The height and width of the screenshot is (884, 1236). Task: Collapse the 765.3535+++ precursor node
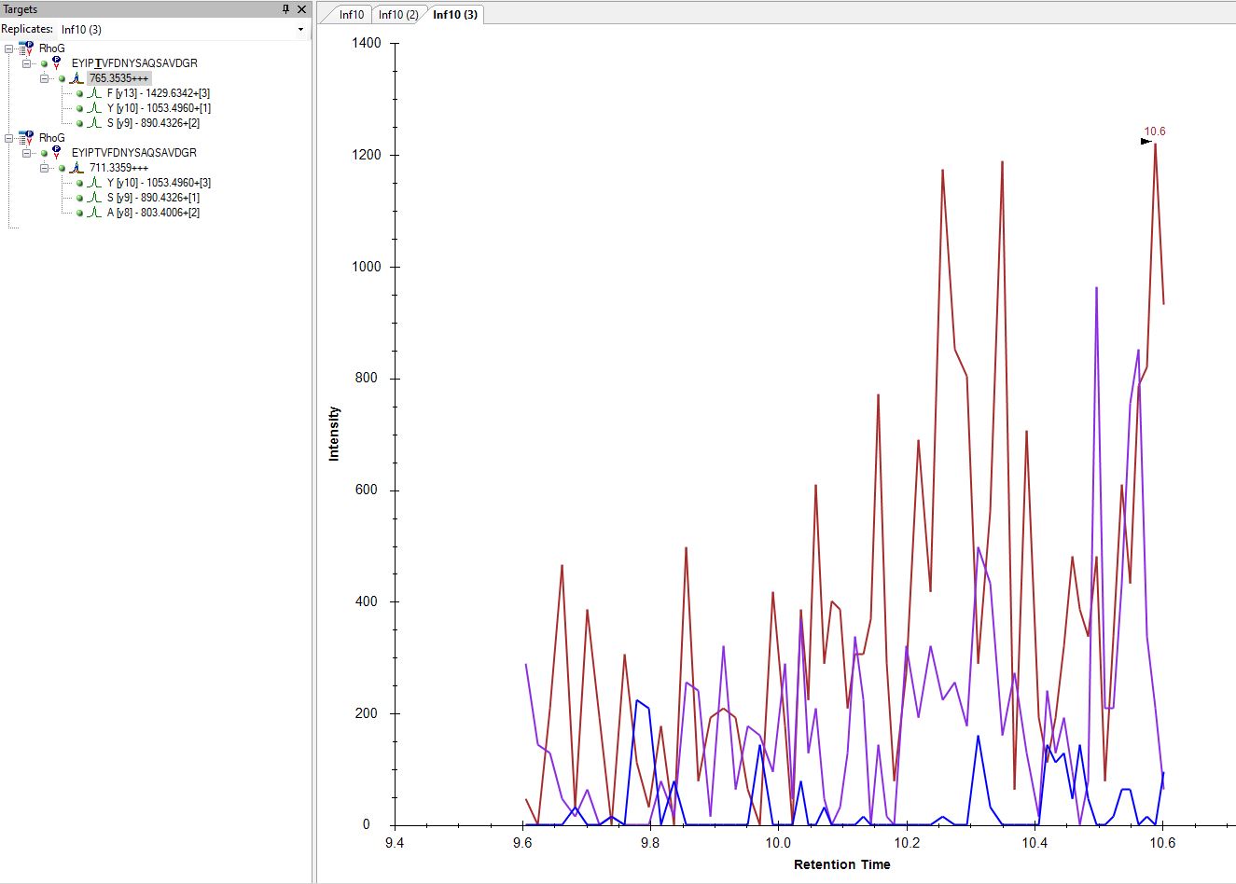(45, 78)
